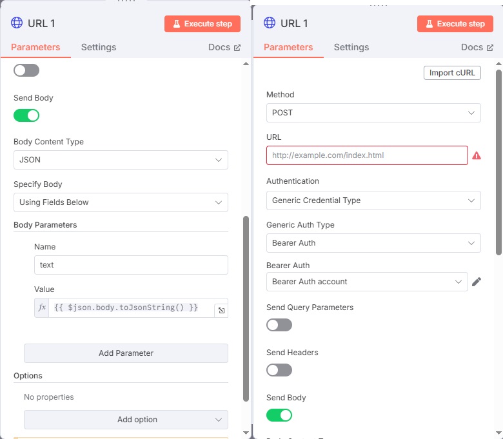503x439 pixels.
Task: Click the URL input field
Action: 367,155
